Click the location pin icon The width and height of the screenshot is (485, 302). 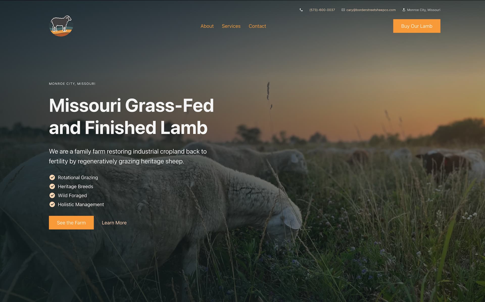(404, 10)
